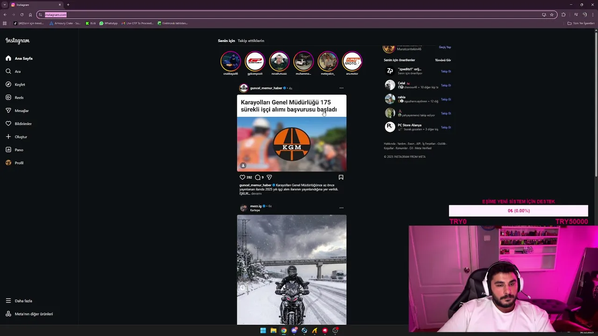Follow rabia with Takip Et
The height and width of the screenshot is (336, 598).
[x=446, y=99]
